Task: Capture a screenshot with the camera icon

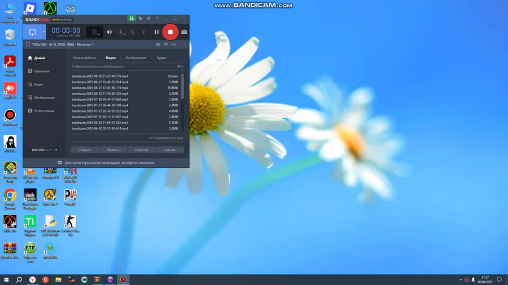Action: [184, 32]
